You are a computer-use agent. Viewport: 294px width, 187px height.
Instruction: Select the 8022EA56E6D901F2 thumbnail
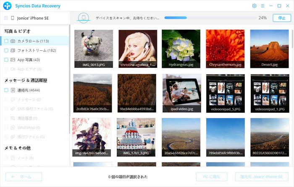270,137
